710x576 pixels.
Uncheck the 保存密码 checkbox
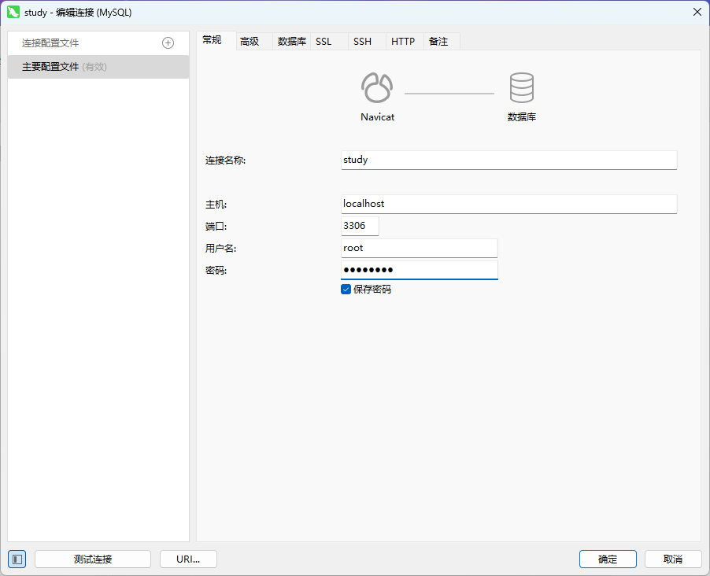click(346, 290)
